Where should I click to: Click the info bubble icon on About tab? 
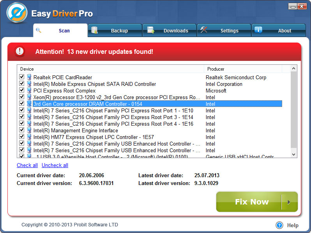[258, 30]
